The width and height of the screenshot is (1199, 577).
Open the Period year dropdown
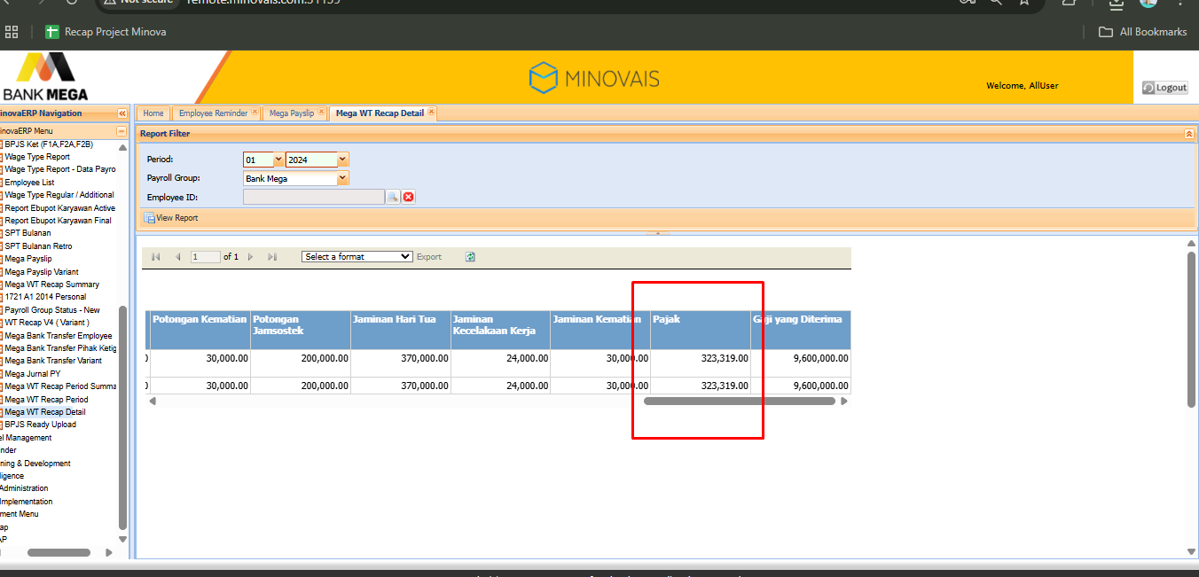[343, 160]
